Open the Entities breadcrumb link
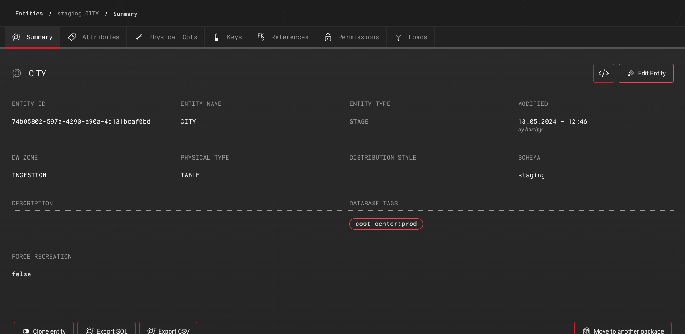Screen dimensions: 685x334 [x=29, y=13]
